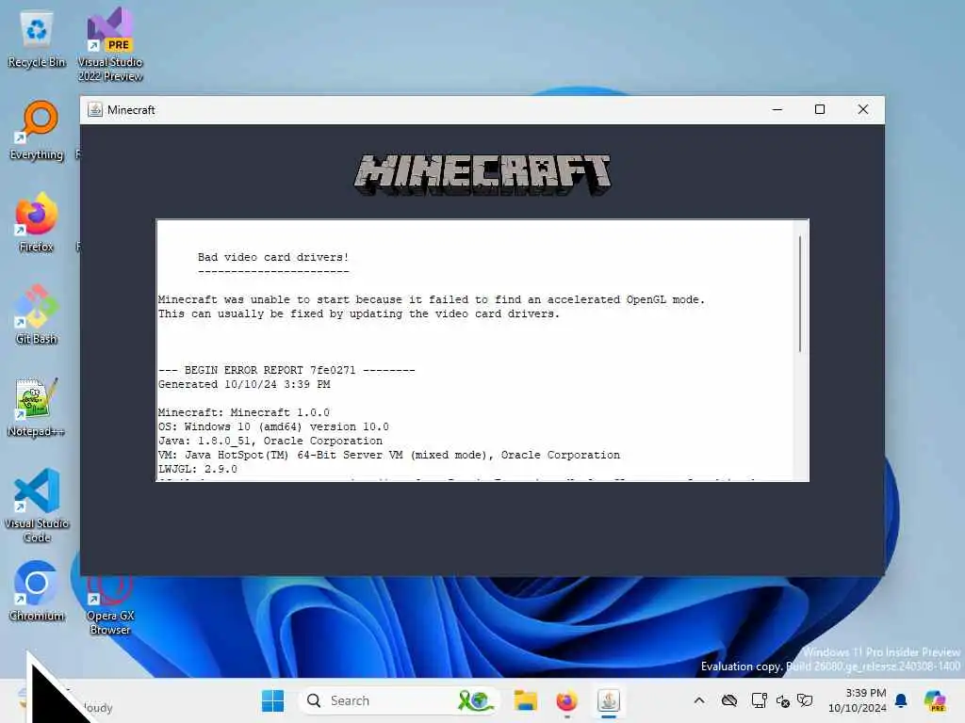Click the cloud sync tray icon
The height and width of the screenshot is (723, 965).
point(729,700)
